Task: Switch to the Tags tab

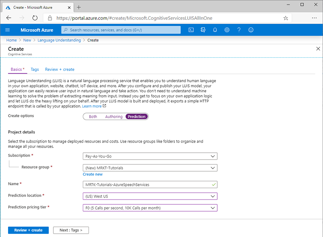Action: click(35, 69)
